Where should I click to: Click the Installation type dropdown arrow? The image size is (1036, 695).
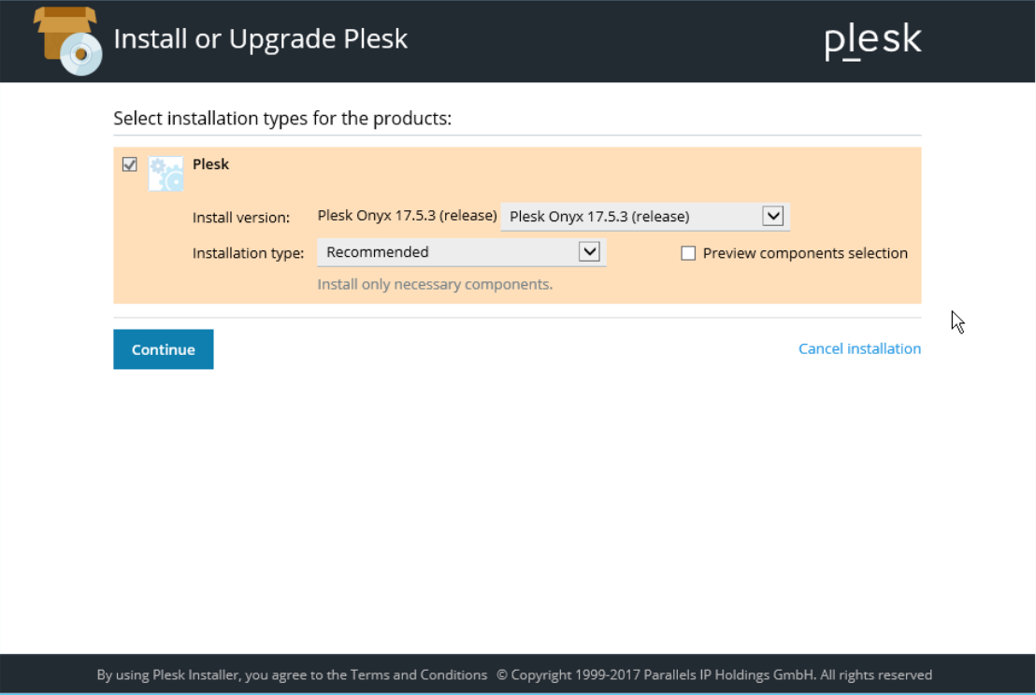pos(588,252)
